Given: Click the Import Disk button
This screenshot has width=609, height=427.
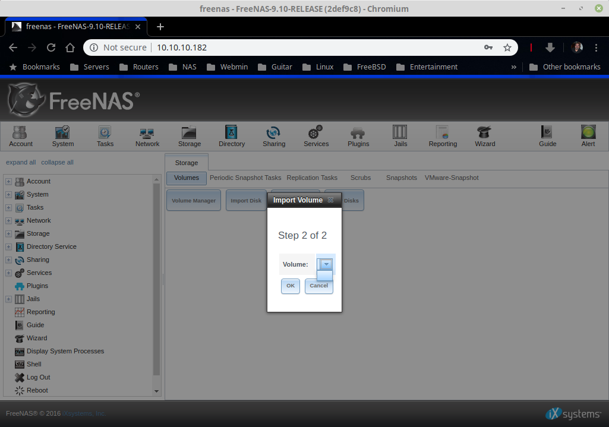Looking at the screenshot, I should (x=246, y=200).
